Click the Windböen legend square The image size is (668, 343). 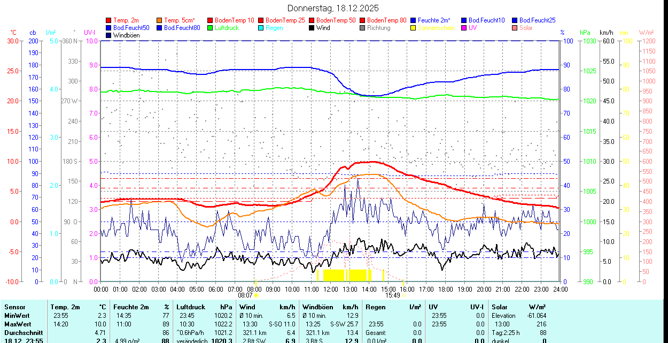tap(109, 35)
